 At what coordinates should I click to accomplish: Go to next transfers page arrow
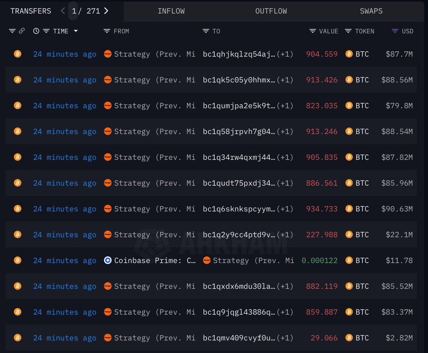(x=106, y=11)
